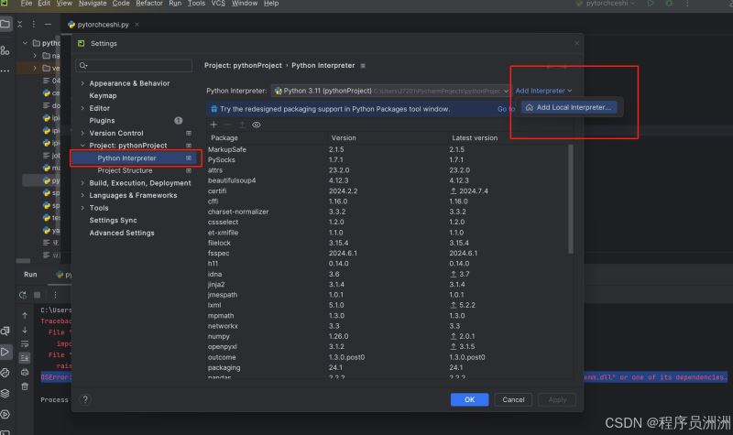Viewport: 733px width, 435px height.
Task: Open the Navigate menu
Action: 93,4
